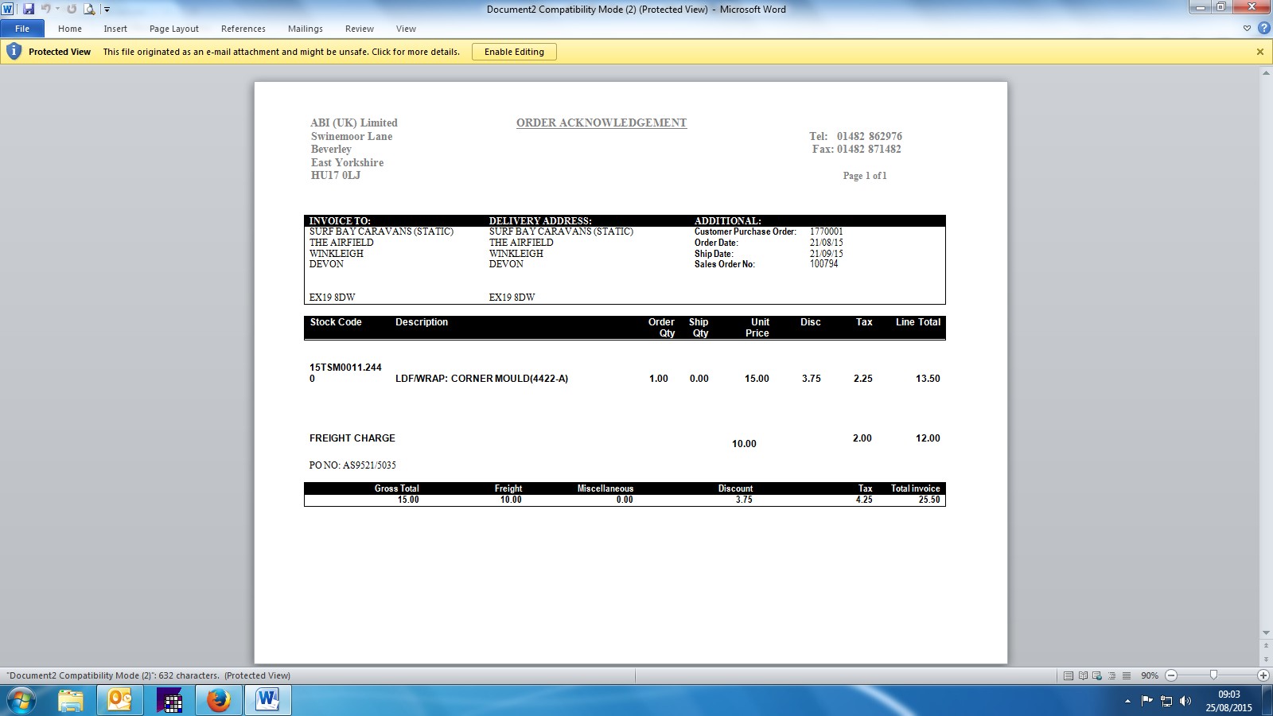Click PO NO: AS9521/5035 text
The width and height of the screenshot is (1273, 716).
[x=352, y=465]
